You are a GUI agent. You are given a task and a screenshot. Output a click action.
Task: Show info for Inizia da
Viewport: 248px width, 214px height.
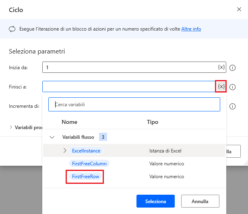pyautogui.click(x=232, y=68)
